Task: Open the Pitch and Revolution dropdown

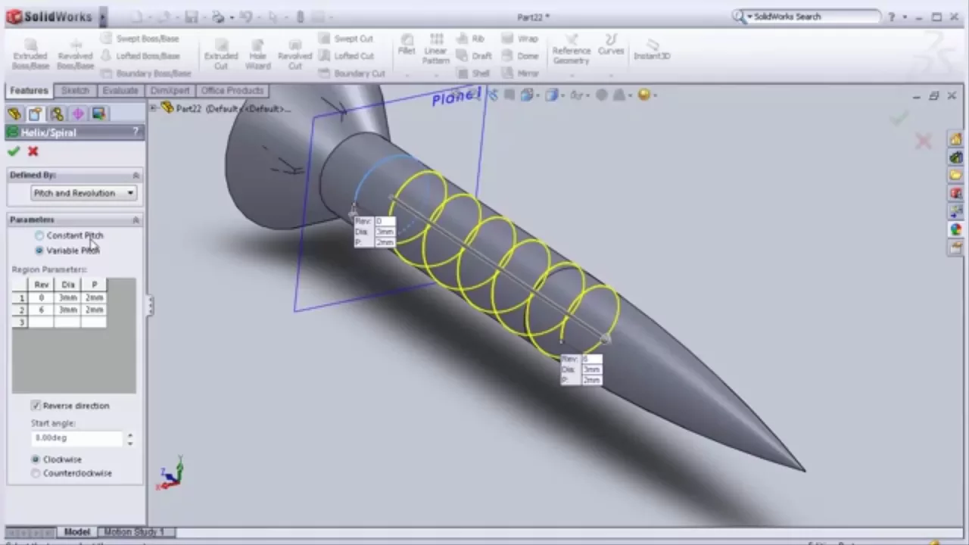Action: click(83, 193)
